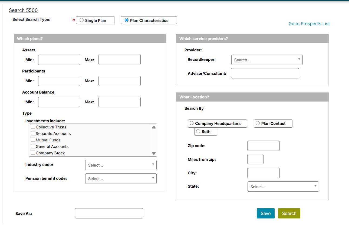Viewport: 349px width, 239px height.
Task: Click the Search 5500 heading link
Action: click(x=23, y=10)
